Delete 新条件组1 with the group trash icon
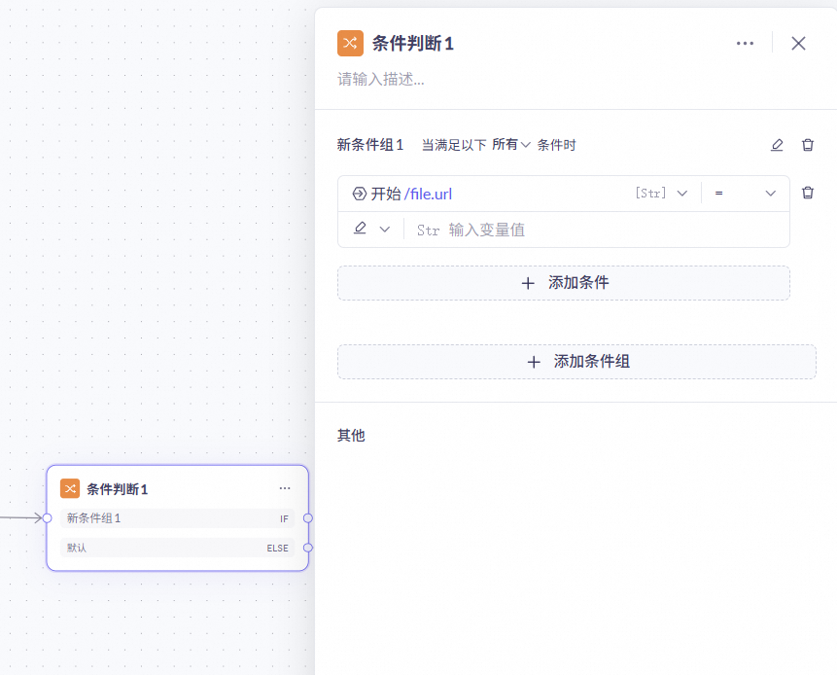Viewport: 837px width, 675px height. tap(808, 145)
